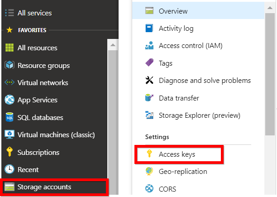Click the storage menu scrollbar thumb

[270, 74]
